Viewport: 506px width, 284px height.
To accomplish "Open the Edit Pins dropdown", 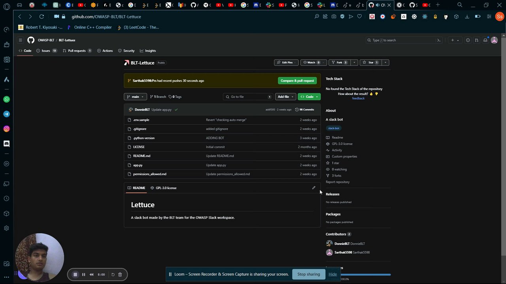I will (286, 62).
